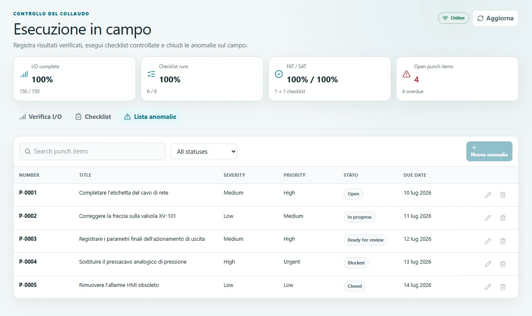
Task: Click the DUE DATE column header
Action: pos(415,175)
